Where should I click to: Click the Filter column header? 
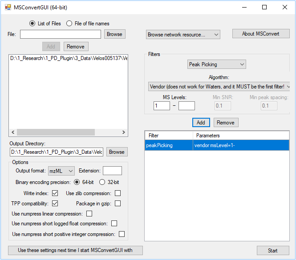[169, 136]
